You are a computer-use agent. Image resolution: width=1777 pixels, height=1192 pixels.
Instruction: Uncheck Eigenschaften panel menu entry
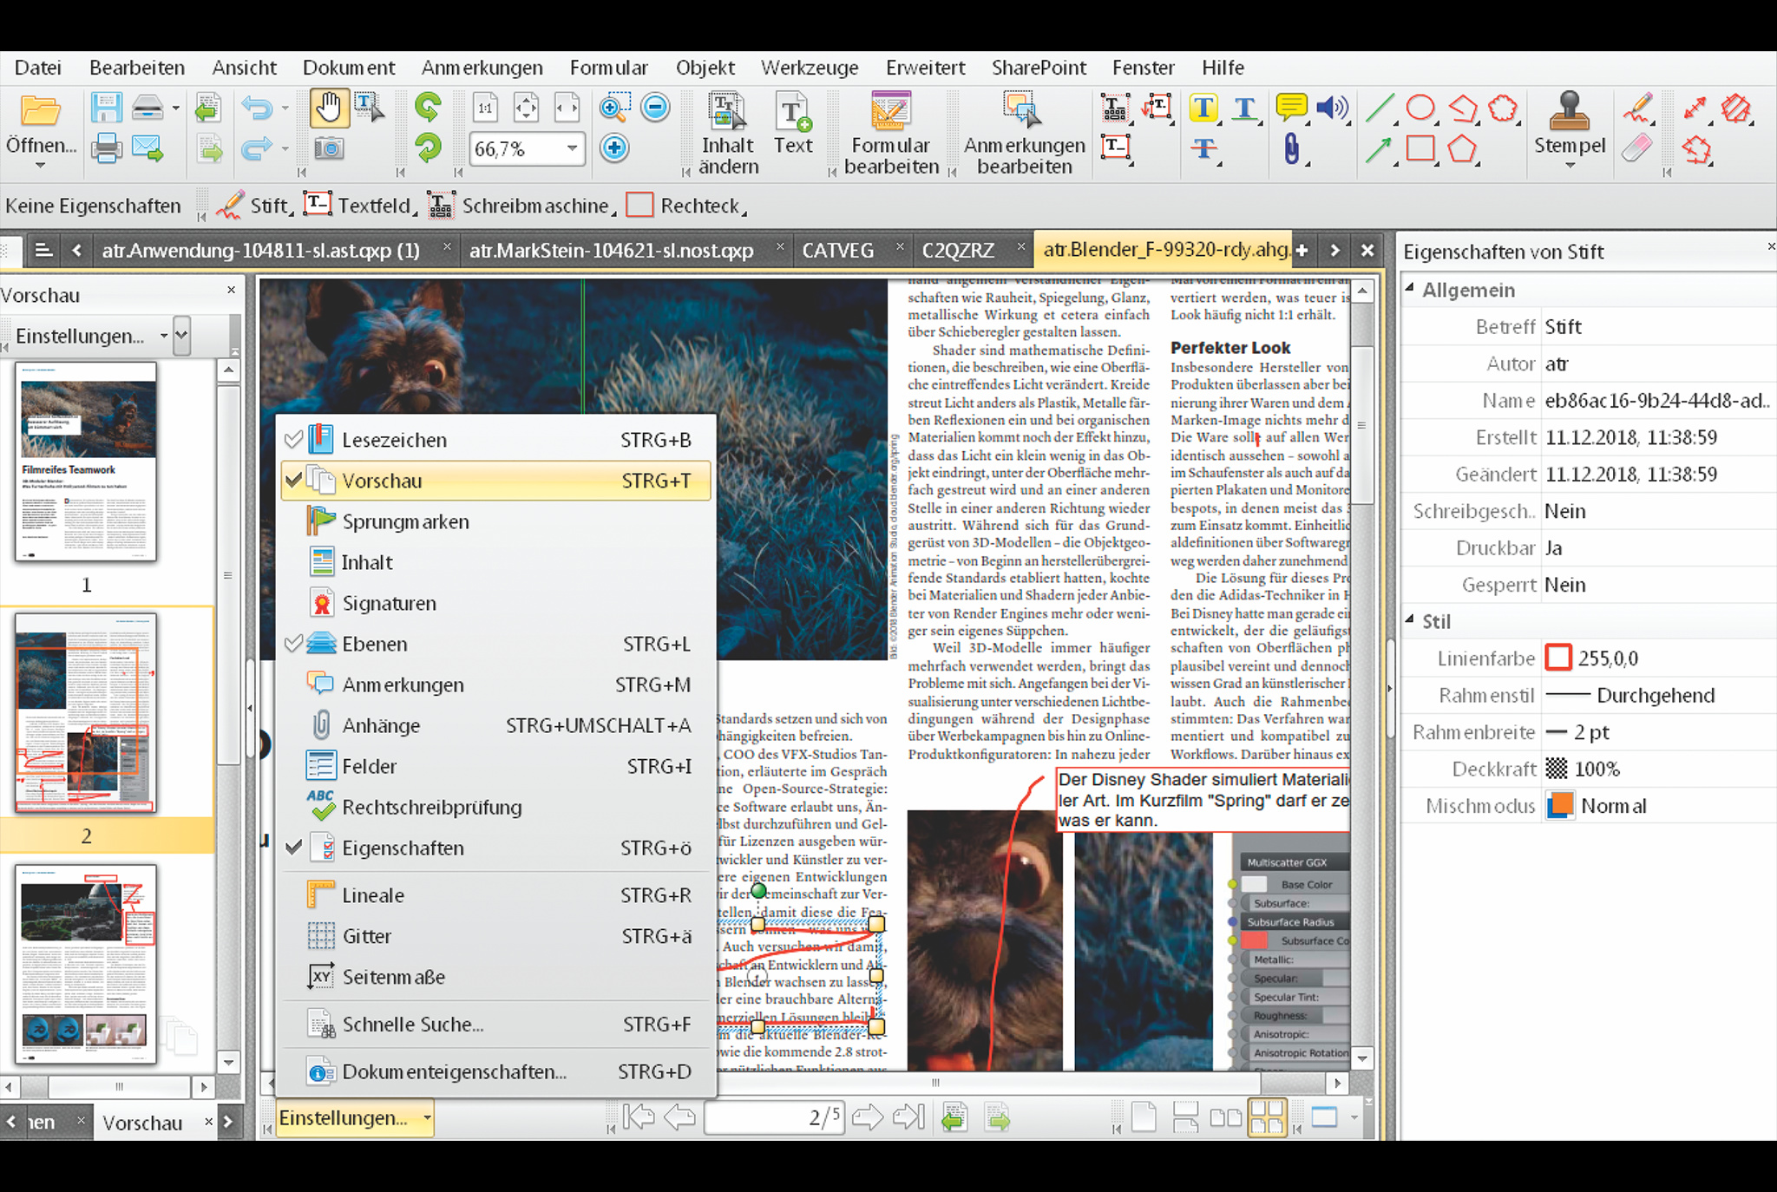pos(403,848)
